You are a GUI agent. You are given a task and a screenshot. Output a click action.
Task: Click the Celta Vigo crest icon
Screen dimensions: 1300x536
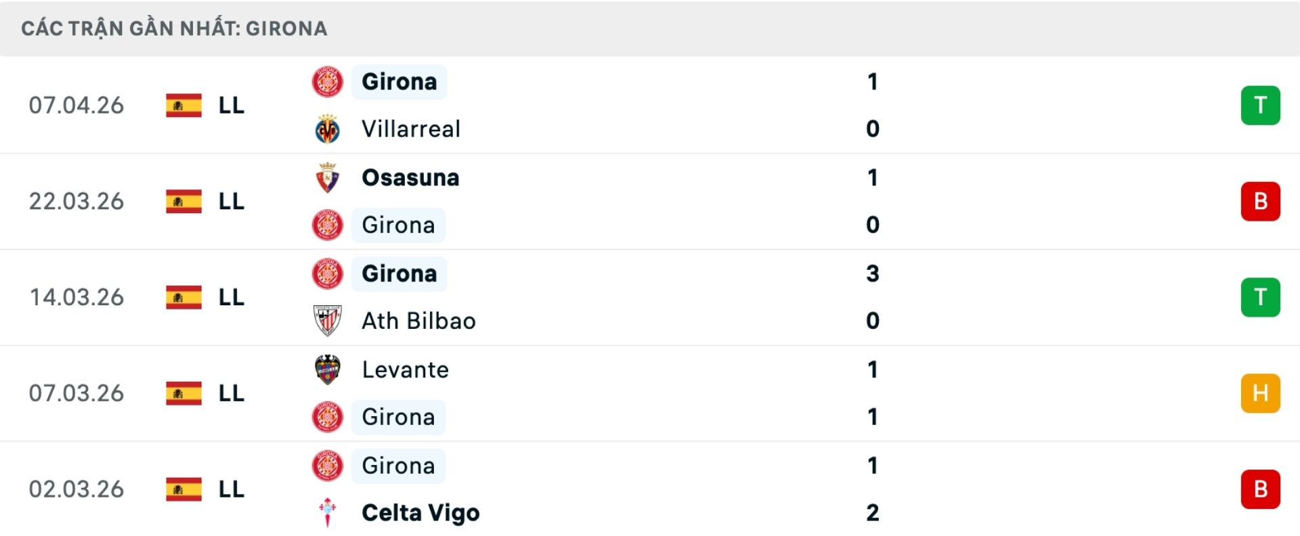pyautogui.click(x=328, y=513)
